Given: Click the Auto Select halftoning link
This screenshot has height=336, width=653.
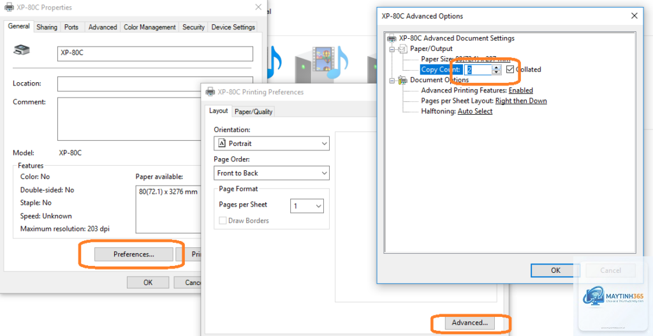Looking at the screenshot, I should [x=474, y=111].
